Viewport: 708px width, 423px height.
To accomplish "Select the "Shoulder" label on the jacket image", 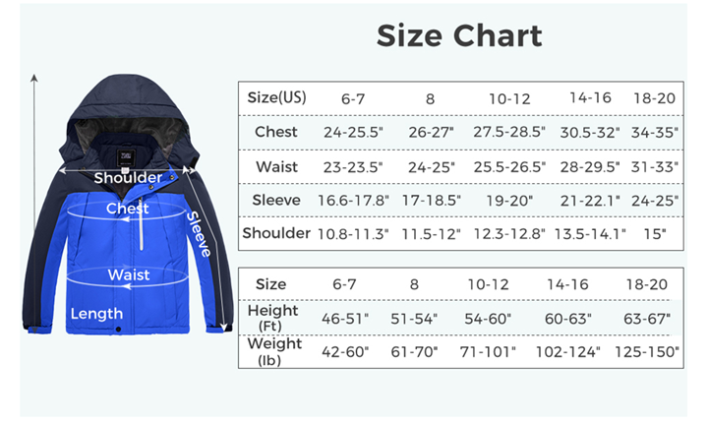I will point(129,177).
